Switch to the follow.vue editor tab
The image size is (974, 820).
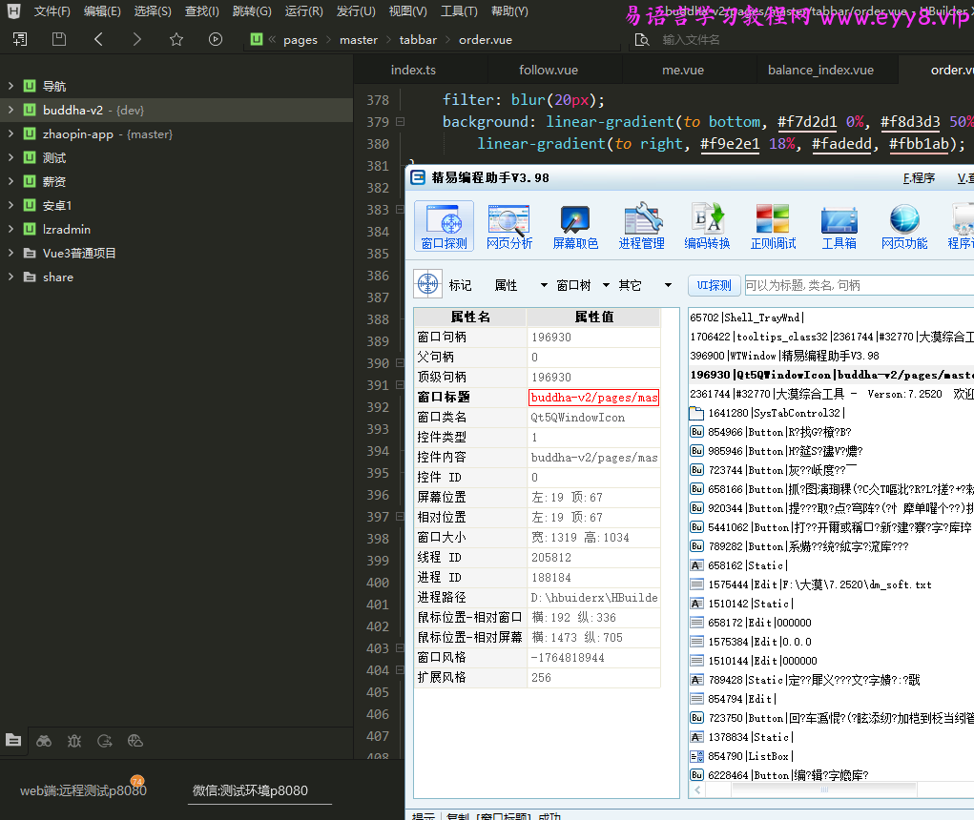549,70
